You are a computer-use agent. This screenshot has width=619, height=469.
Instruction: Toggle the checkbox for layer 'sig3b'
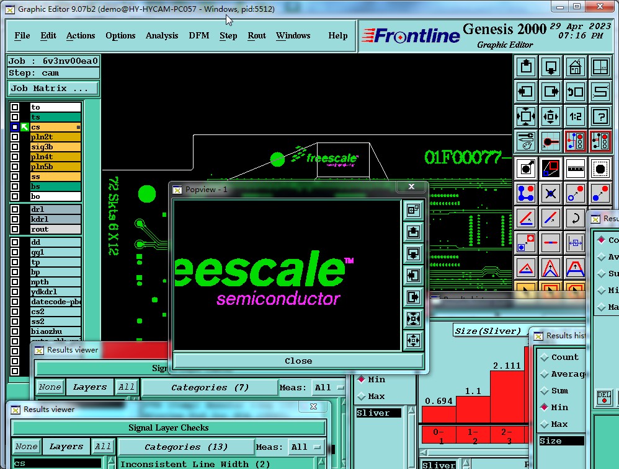point(15,147)
